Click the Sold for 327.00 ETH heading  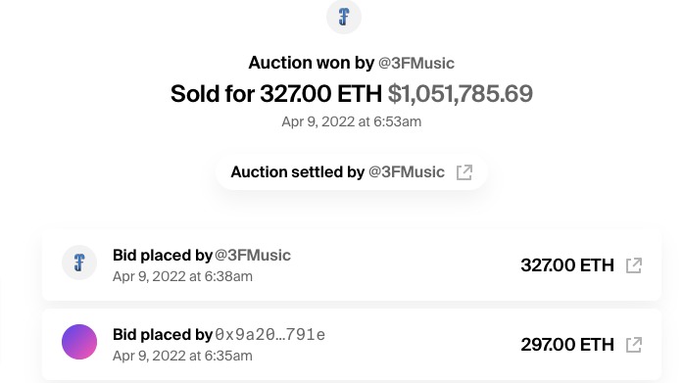tap(276, 93)
